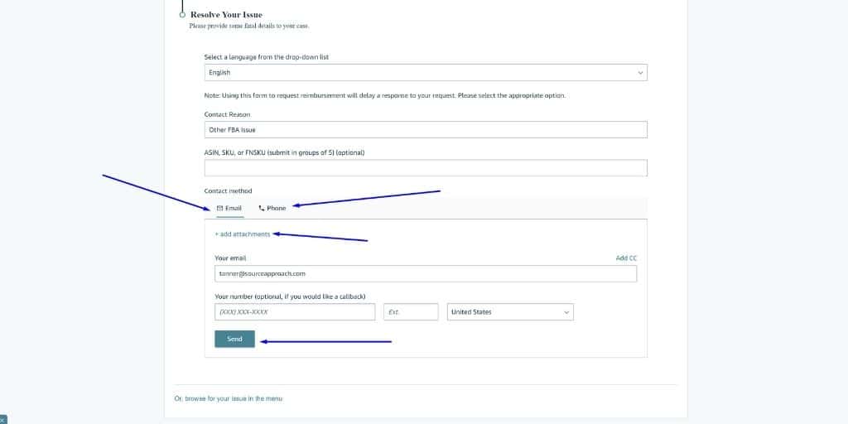This screenshot has height=424, width=848.
Task: Click the Please provide some final details text
Action: (249, 26)
